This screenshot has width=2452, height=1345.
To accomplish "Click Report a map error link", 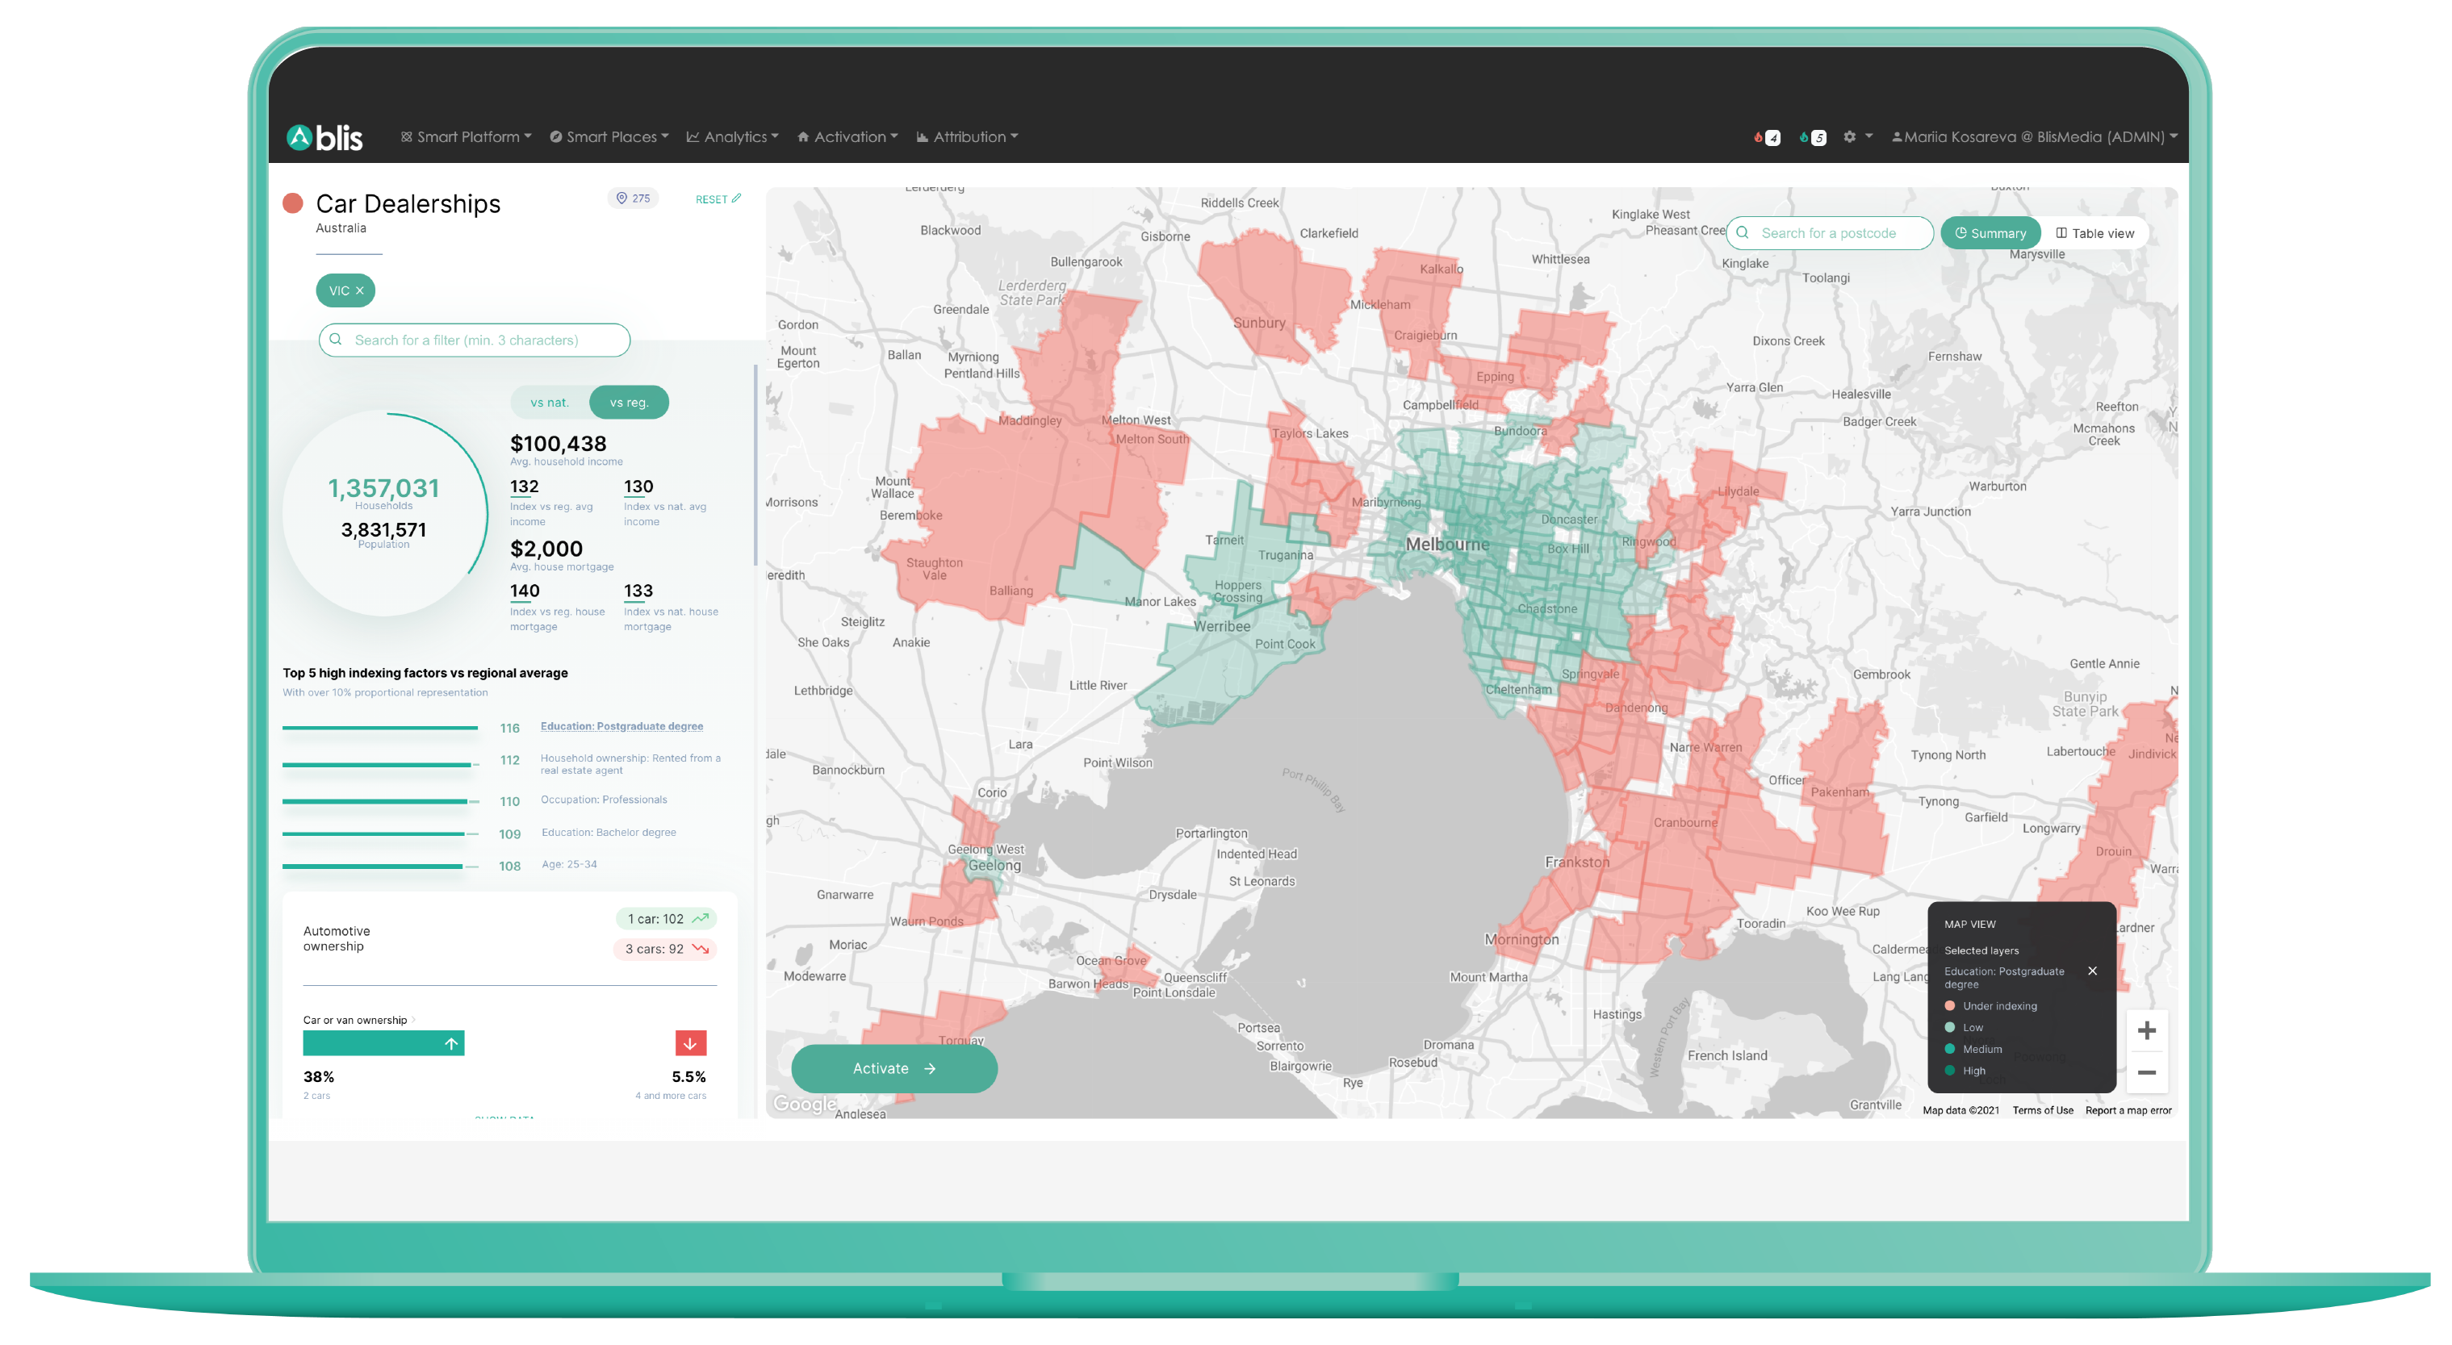I will pos(2128,1110).
